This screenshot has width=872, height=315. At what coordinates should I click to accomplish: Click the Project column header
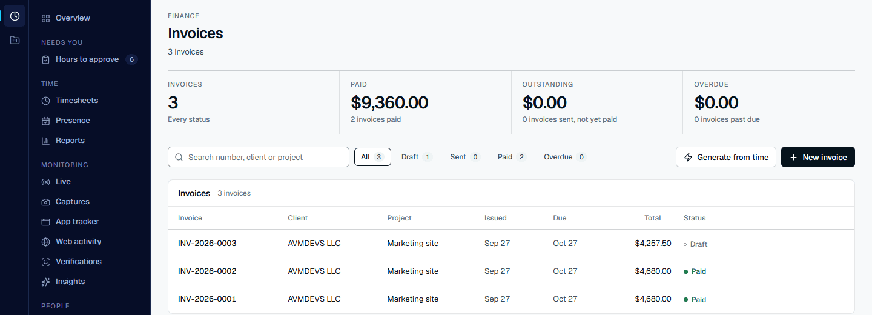[400, 218]
